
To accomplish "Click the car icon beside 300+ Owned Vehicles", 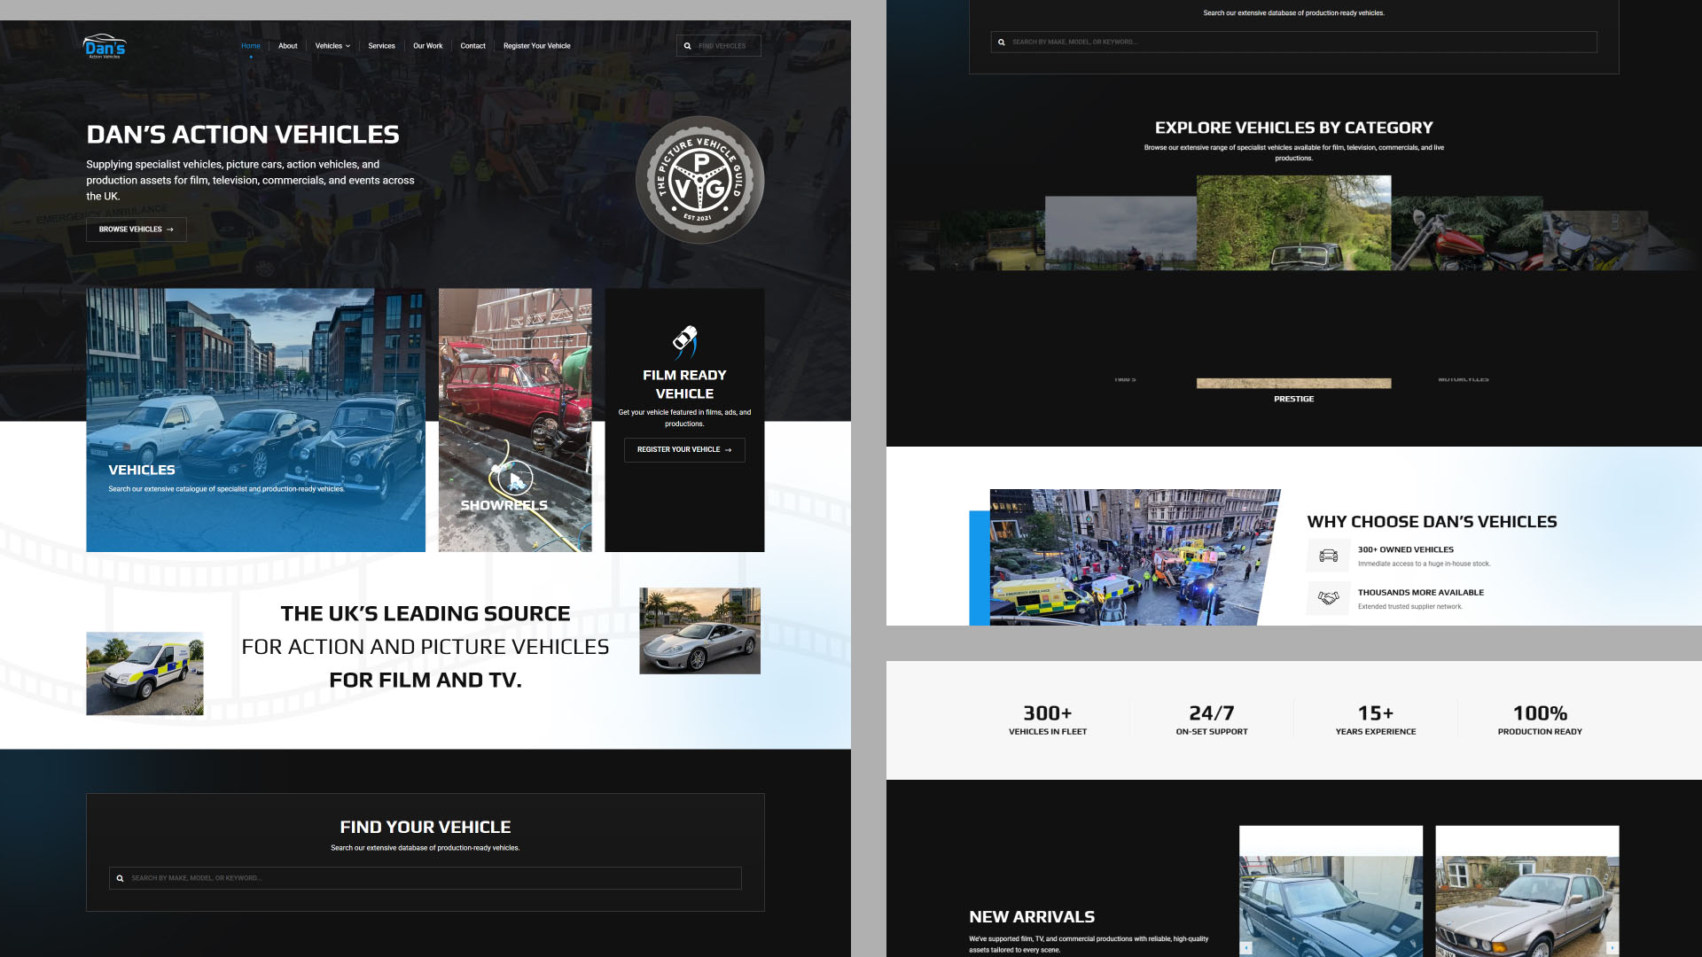I will coord(1328,556).
